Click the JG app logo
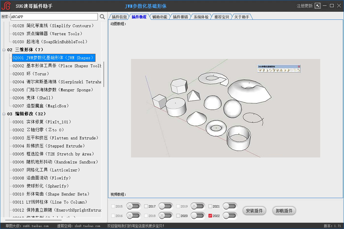The image size is (344, 229). [6, 6]
